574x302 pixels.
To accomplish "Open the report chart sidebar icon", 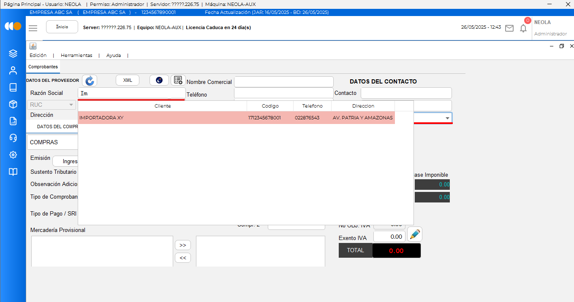I will click(13, 121).
